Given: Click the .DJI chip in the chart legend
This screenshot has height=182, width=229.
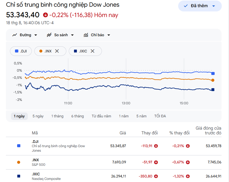Looking at the screenshot, I should tap(21, 51).
